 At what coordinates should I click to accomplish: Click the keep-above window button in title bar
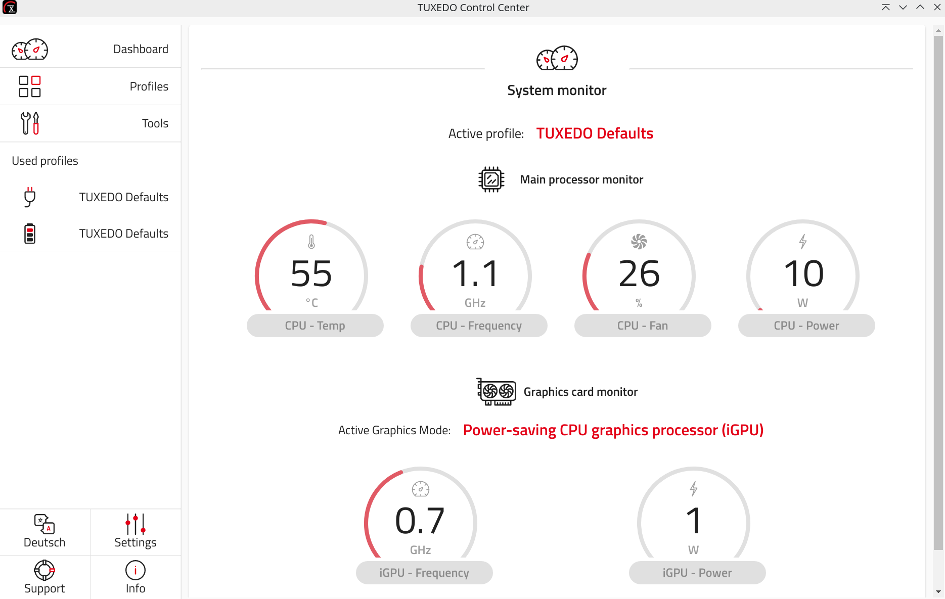pos(886,7)
